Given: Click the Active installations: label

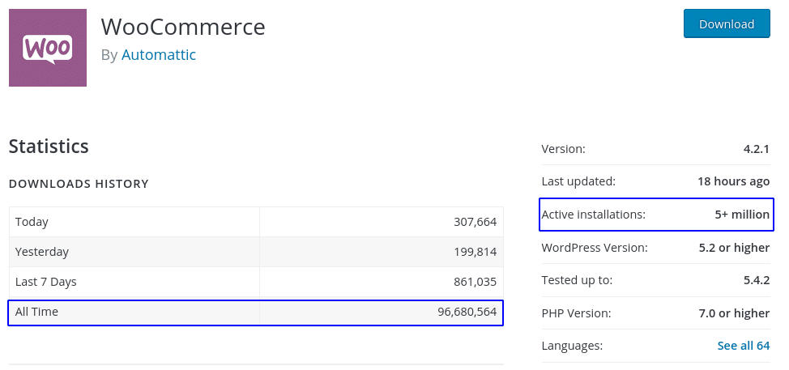Looking at the screenshot, I should click(x=593, y=215).
